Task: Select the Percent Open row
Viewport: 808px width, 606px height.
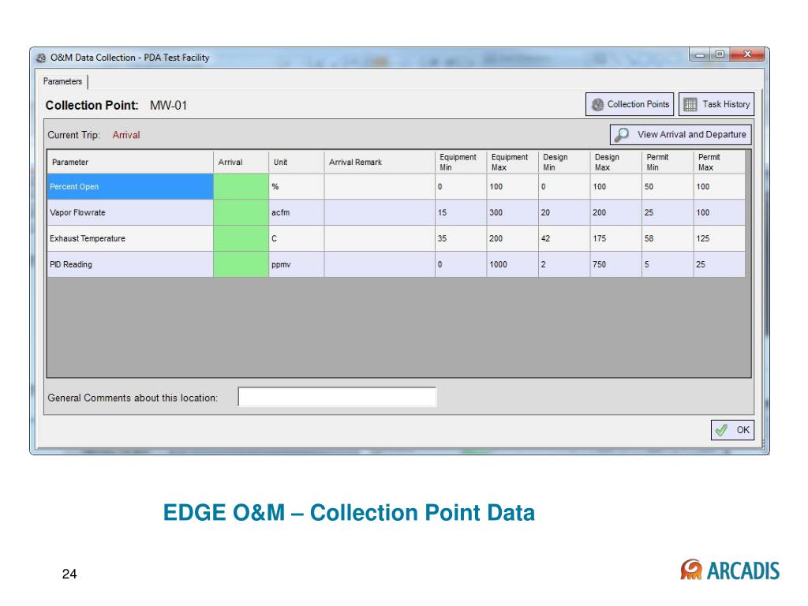Action: pos(396,186)
